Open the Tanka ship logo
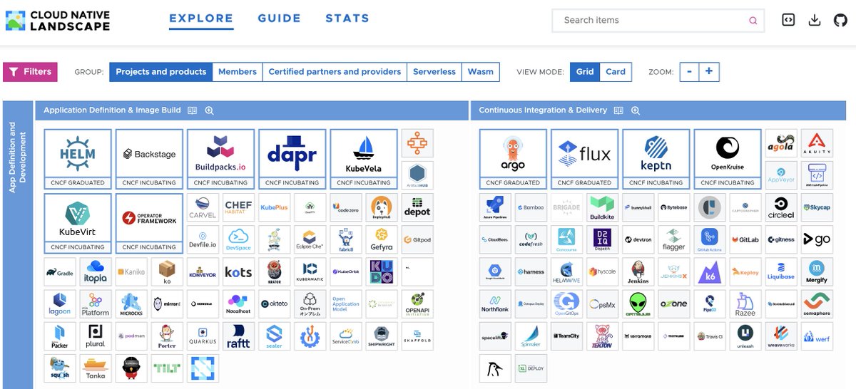 click(96, 368)
